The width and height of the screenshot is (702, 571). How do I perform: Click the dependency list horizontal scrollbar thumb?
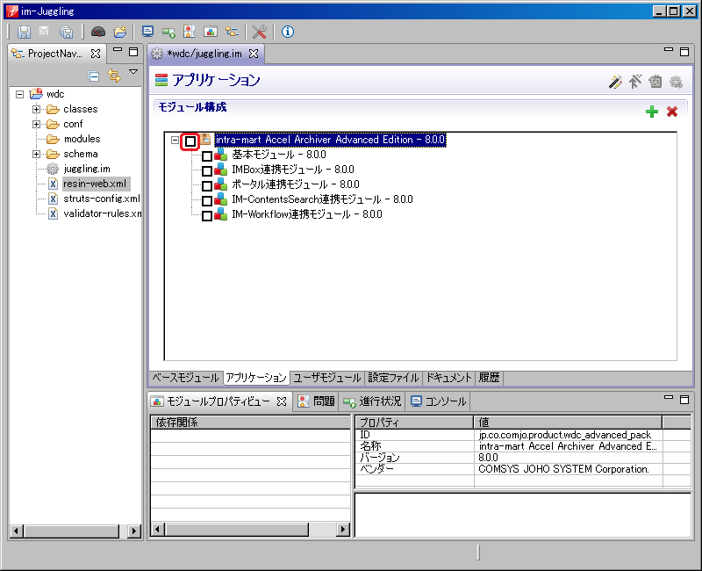click(x=236, y=530)
